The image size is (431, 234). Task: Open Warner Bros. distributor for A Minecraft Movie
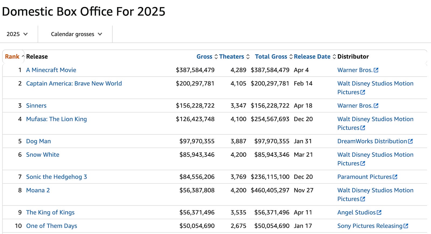358,70
